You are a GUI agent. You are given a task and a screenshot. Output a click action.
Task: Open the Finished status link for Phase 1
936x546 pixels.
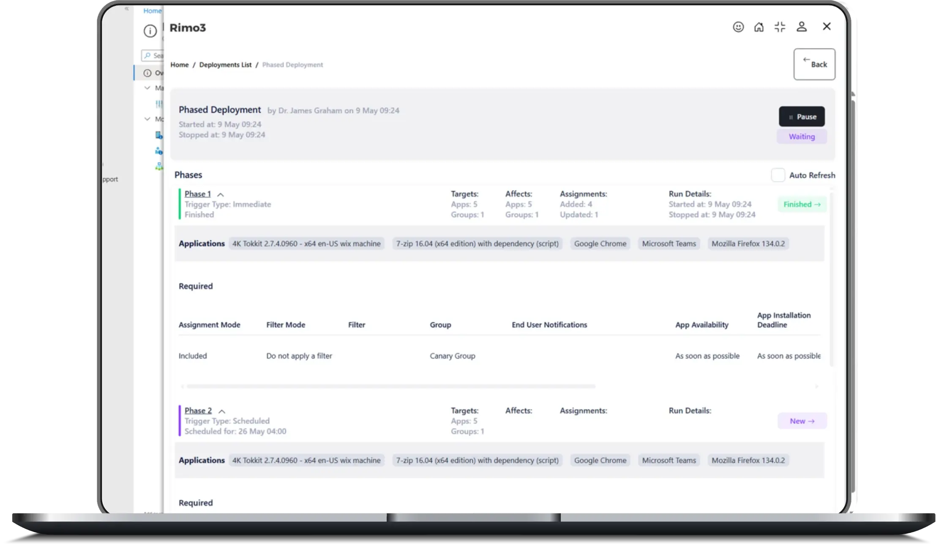[x=802, y=204]
